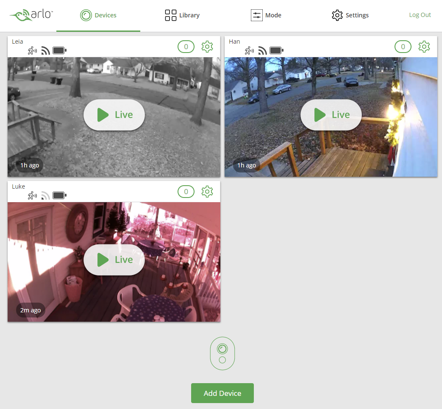Click the camera device icon above Add Device
Viewport: 442px width, 409px height.
[222, 353]
